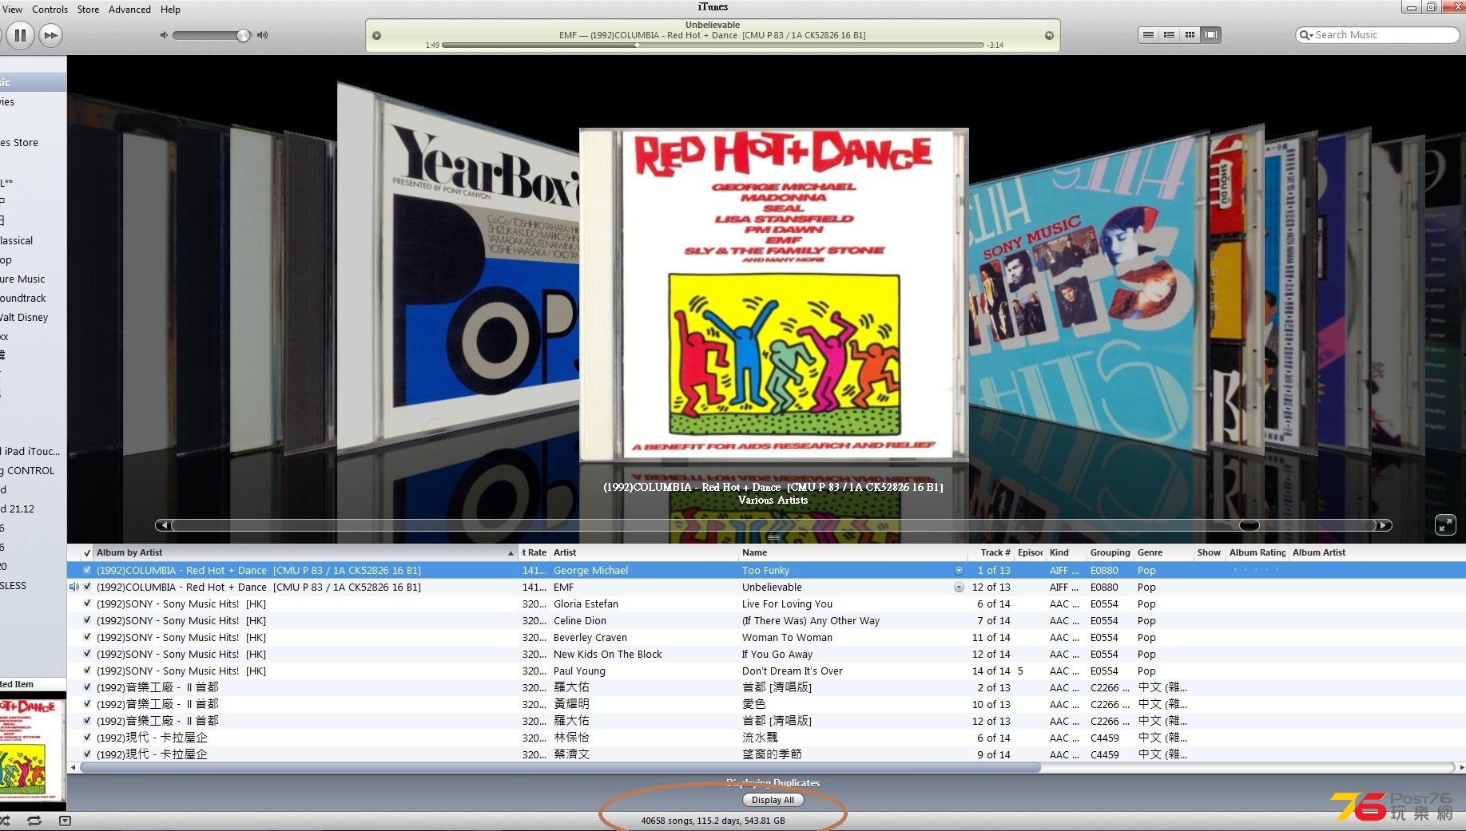Skip to next track with fast-forward button
This screenshot has height=831, width=1466.
tap(50, 35)
